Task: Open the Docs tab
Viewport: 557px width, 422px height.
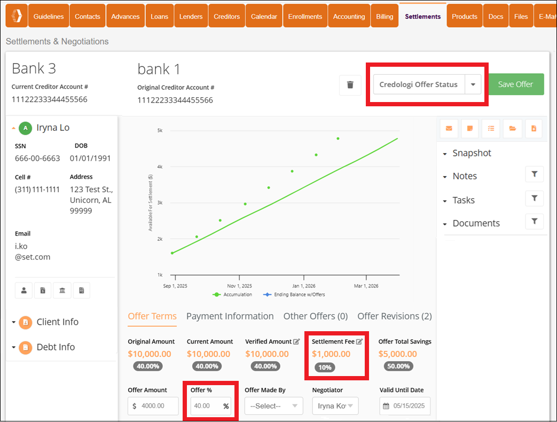Action: (x=496, y=16)
